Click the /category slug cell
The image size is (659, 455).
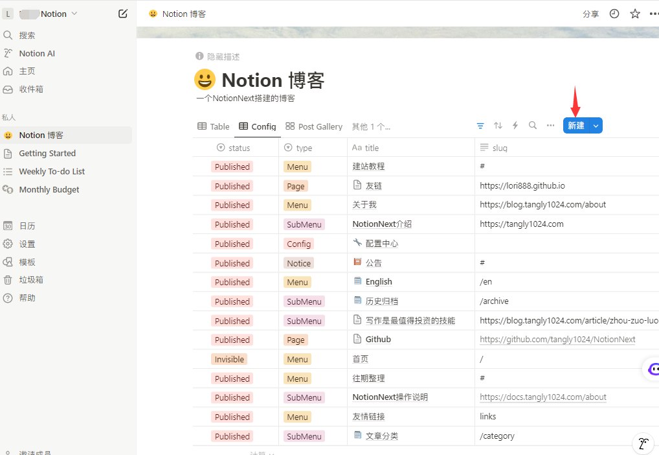coord(567,436)
